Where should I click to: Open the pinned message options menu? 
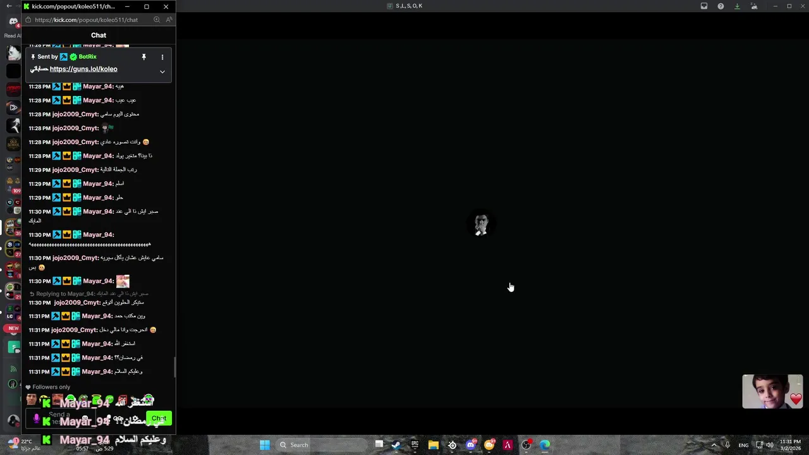click(162, 57)
